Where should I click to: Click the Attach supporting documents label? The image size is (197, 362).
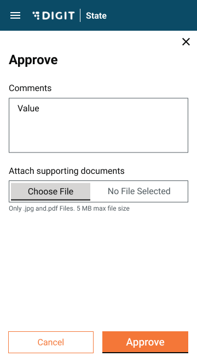click(67, 171)
